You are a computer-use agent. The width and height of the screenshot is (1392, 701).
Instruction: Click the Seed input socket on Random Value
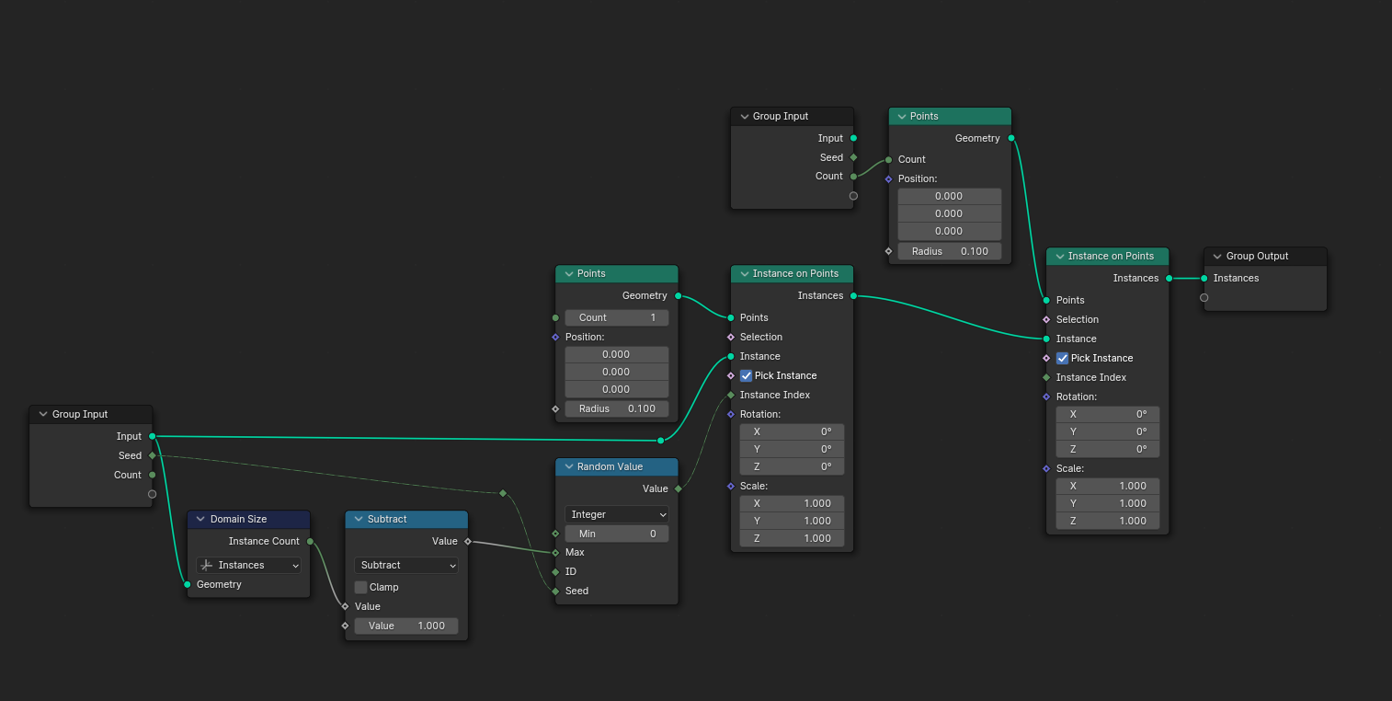tap(555, 591)
